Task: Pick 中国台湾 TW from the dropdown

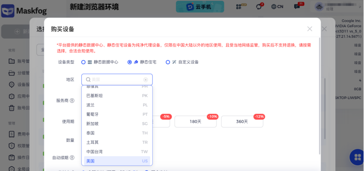Action: [117, 152]
